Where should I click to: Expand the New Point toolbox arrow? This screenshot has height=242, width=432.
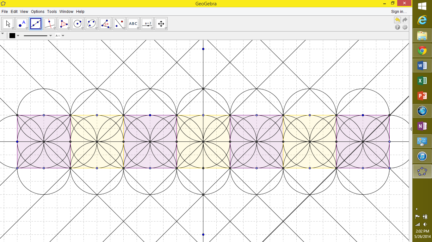click(x=27, y=28)
